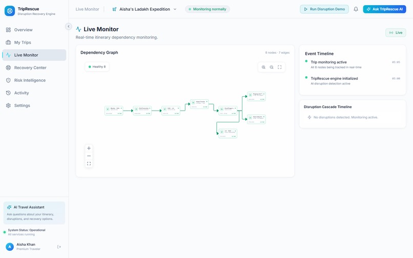The width and height of the screenshot is (413, 258).
Task: Click the Trip monitoring active timeline event
Action: [x=353, y=64]
